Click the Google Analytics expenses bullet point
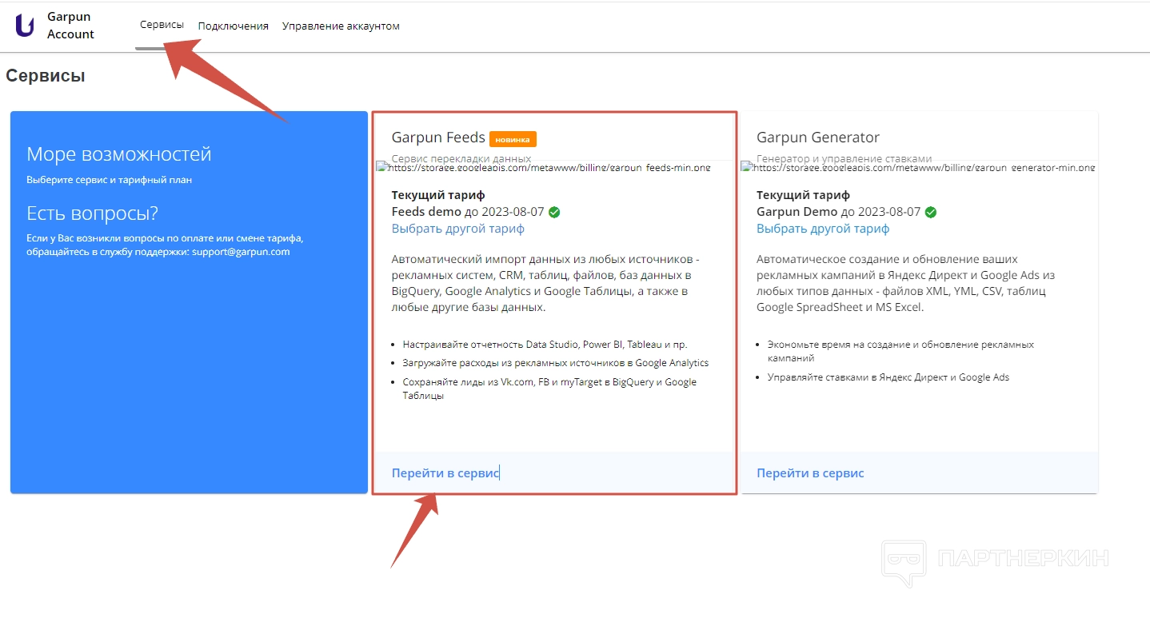 coord(555,363)
